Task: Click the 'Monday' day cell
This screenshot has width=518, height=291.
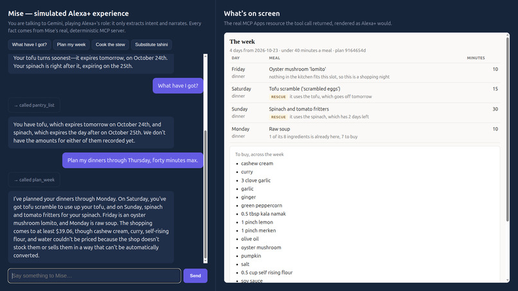Action: tap(240, 129)
